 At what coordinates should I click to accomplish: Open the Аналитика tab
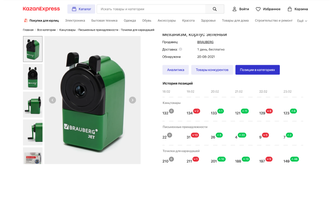click(x=176, y=70)
